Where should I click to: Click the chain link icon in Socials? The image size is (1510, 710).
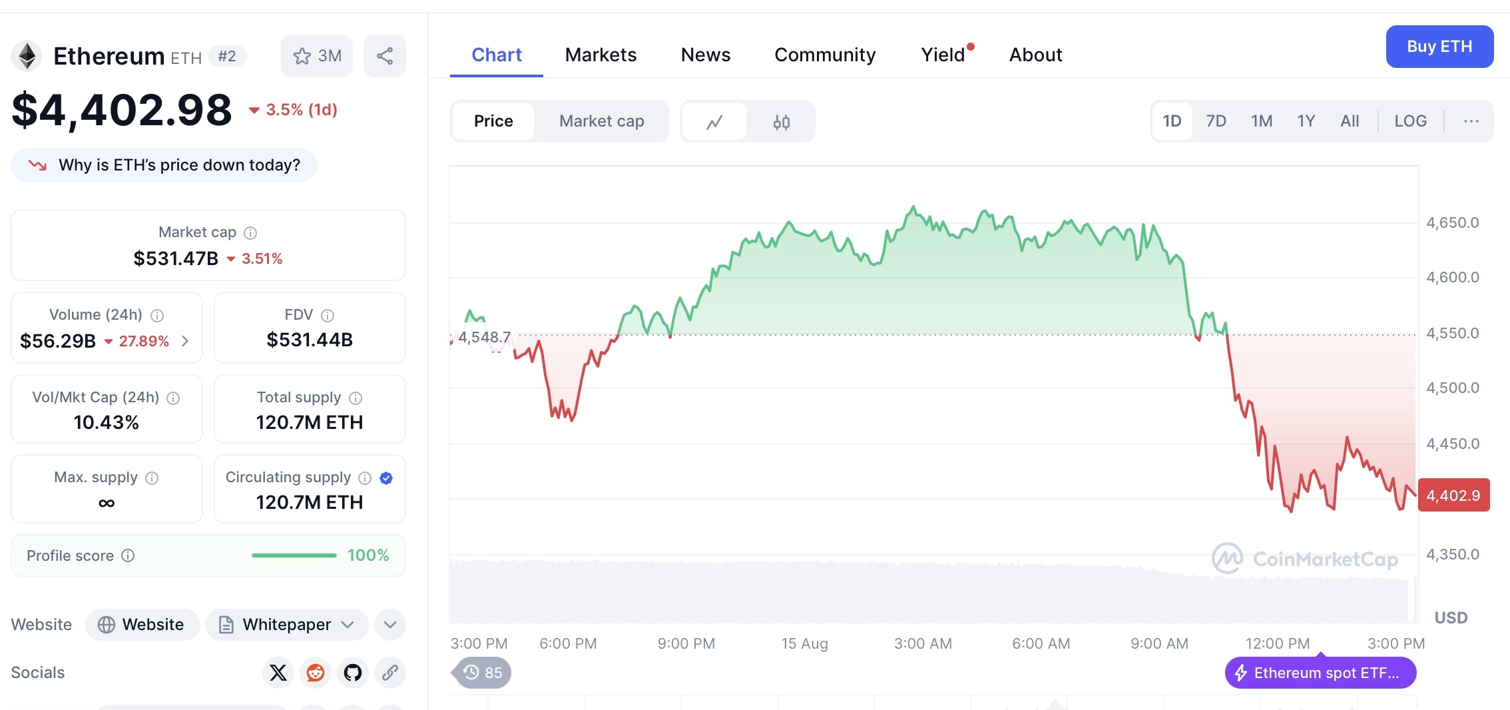[x=390, y=673]
